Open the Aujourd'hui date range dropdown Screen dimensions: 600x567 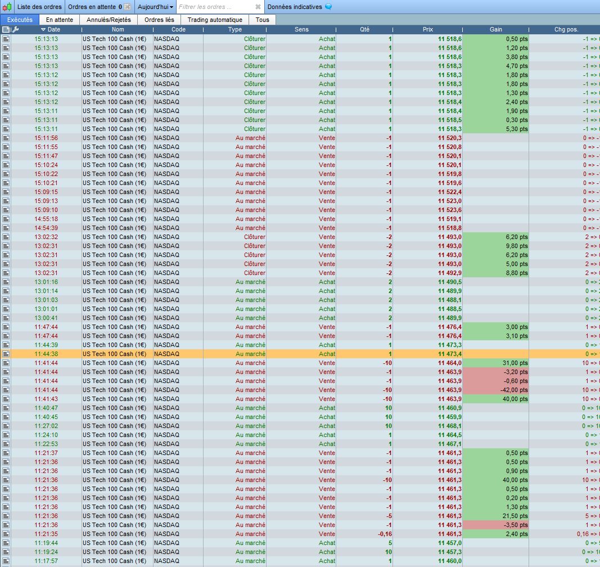(x=155, y=7)
